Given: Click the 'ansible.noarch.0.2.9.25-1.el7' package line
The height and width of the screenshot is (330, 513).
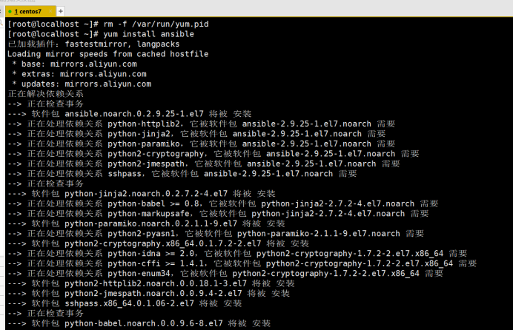Looking at the screenshot, I should point(130,114).
